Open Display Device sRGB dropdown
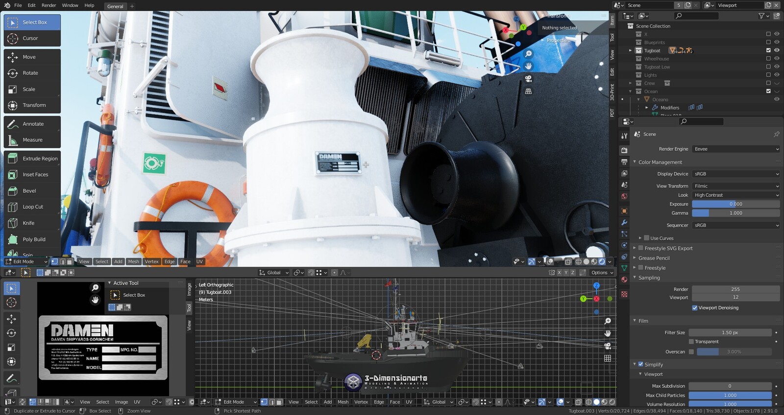This screenshot has width=784, height=415. click(735, 174)
